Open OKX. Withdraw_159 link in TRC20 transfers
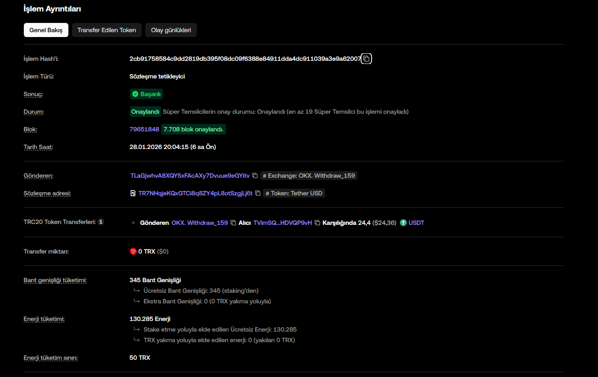 pos(199,223)
